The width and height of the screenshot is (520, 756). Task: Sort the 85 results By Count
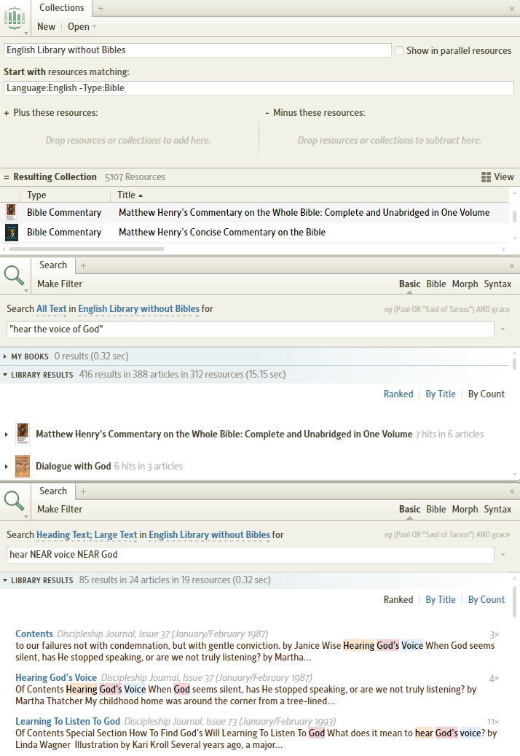click(x=486, y=599)
